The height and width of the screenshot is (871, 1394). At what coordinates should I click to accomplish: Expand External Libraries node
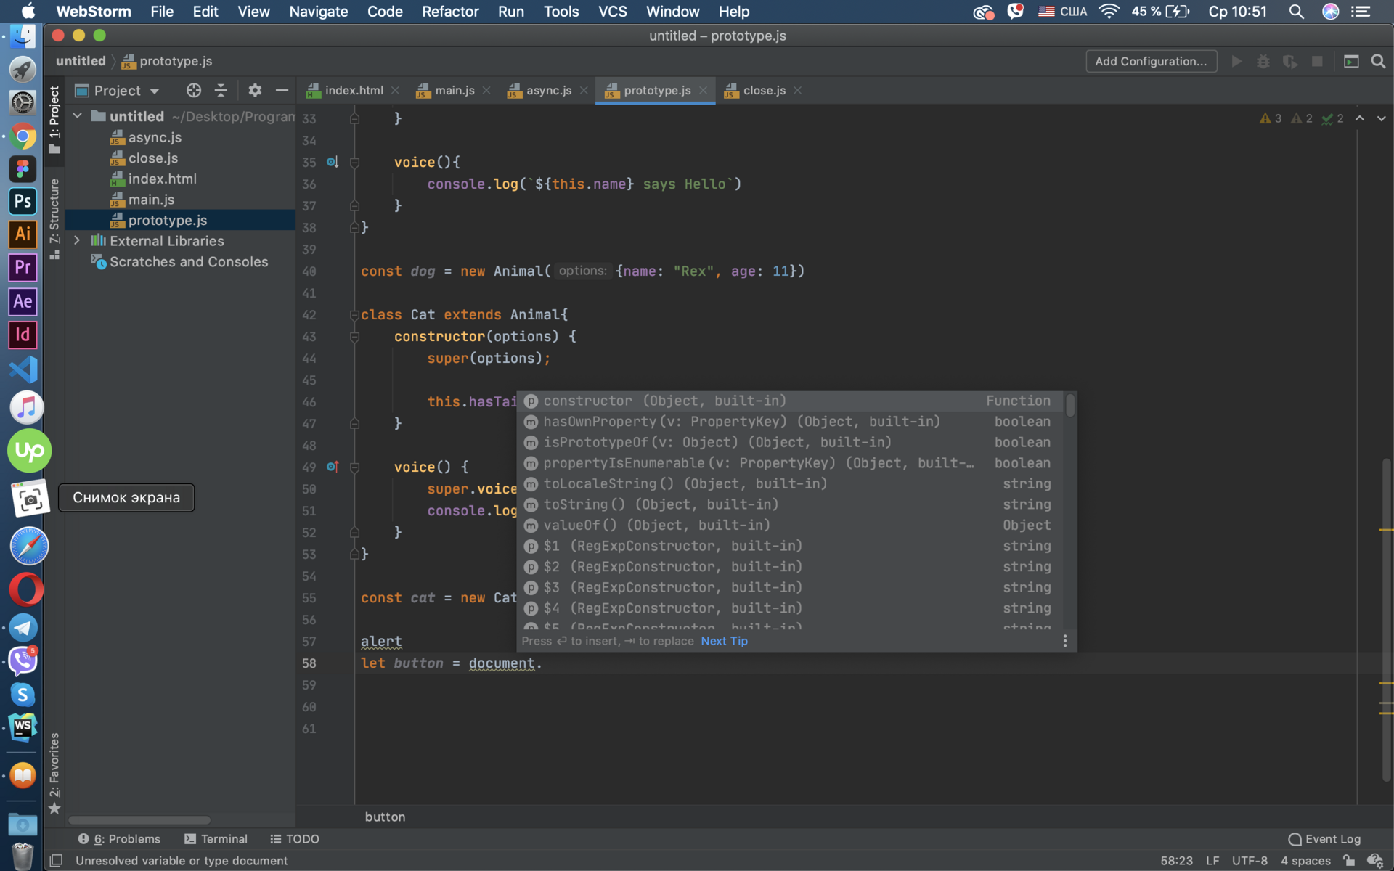(77, 240)
